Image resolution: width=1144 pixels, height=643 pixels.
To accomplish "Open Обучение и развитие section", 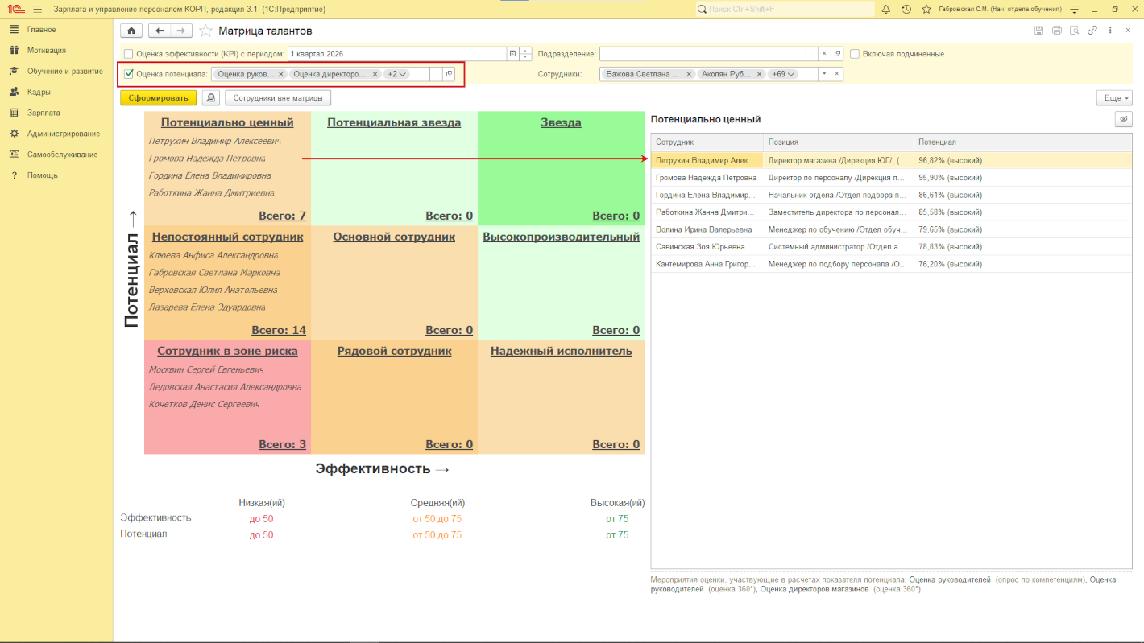I will pos(64,71).
